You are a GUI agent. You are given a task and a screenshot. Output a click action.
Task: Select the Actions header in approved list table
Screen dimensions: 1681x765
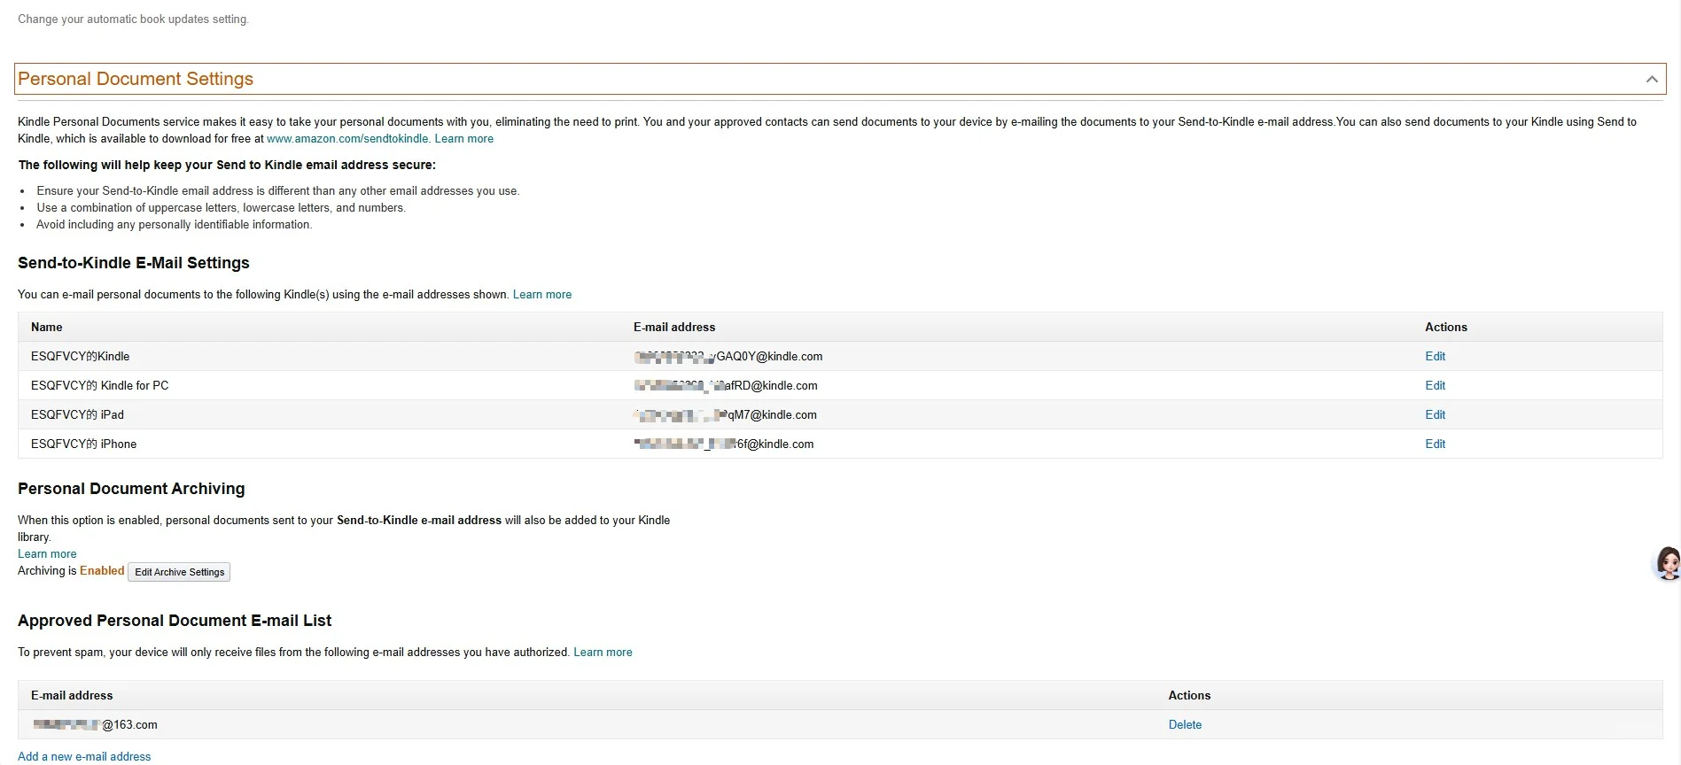coord(1189,695)
